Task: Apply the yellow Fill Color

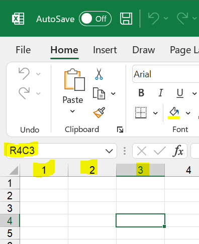Action: 174,113
